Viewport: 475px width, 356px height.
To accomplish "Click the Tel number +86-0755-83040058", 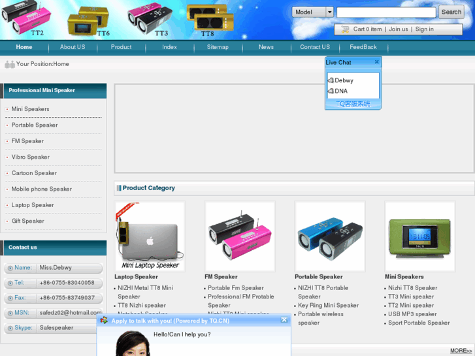I will click(x=67, y=283).
